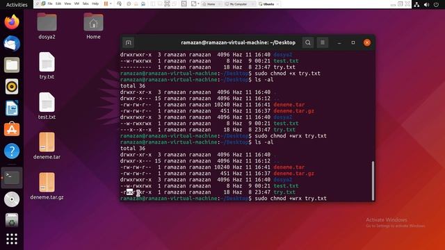Screen dimensions: 445x250
Task: Select test.txt file on desktop
Action: click(47, 106)
